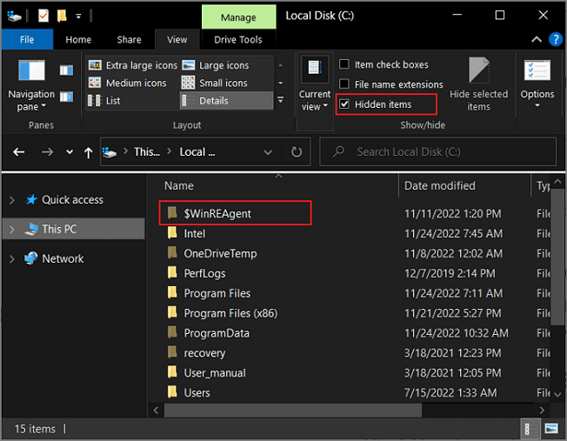Image resolution: width=567 pixels, height=441 pixels.
Task: Click horizontal scrollbar thumb
Action: (293, 411)
